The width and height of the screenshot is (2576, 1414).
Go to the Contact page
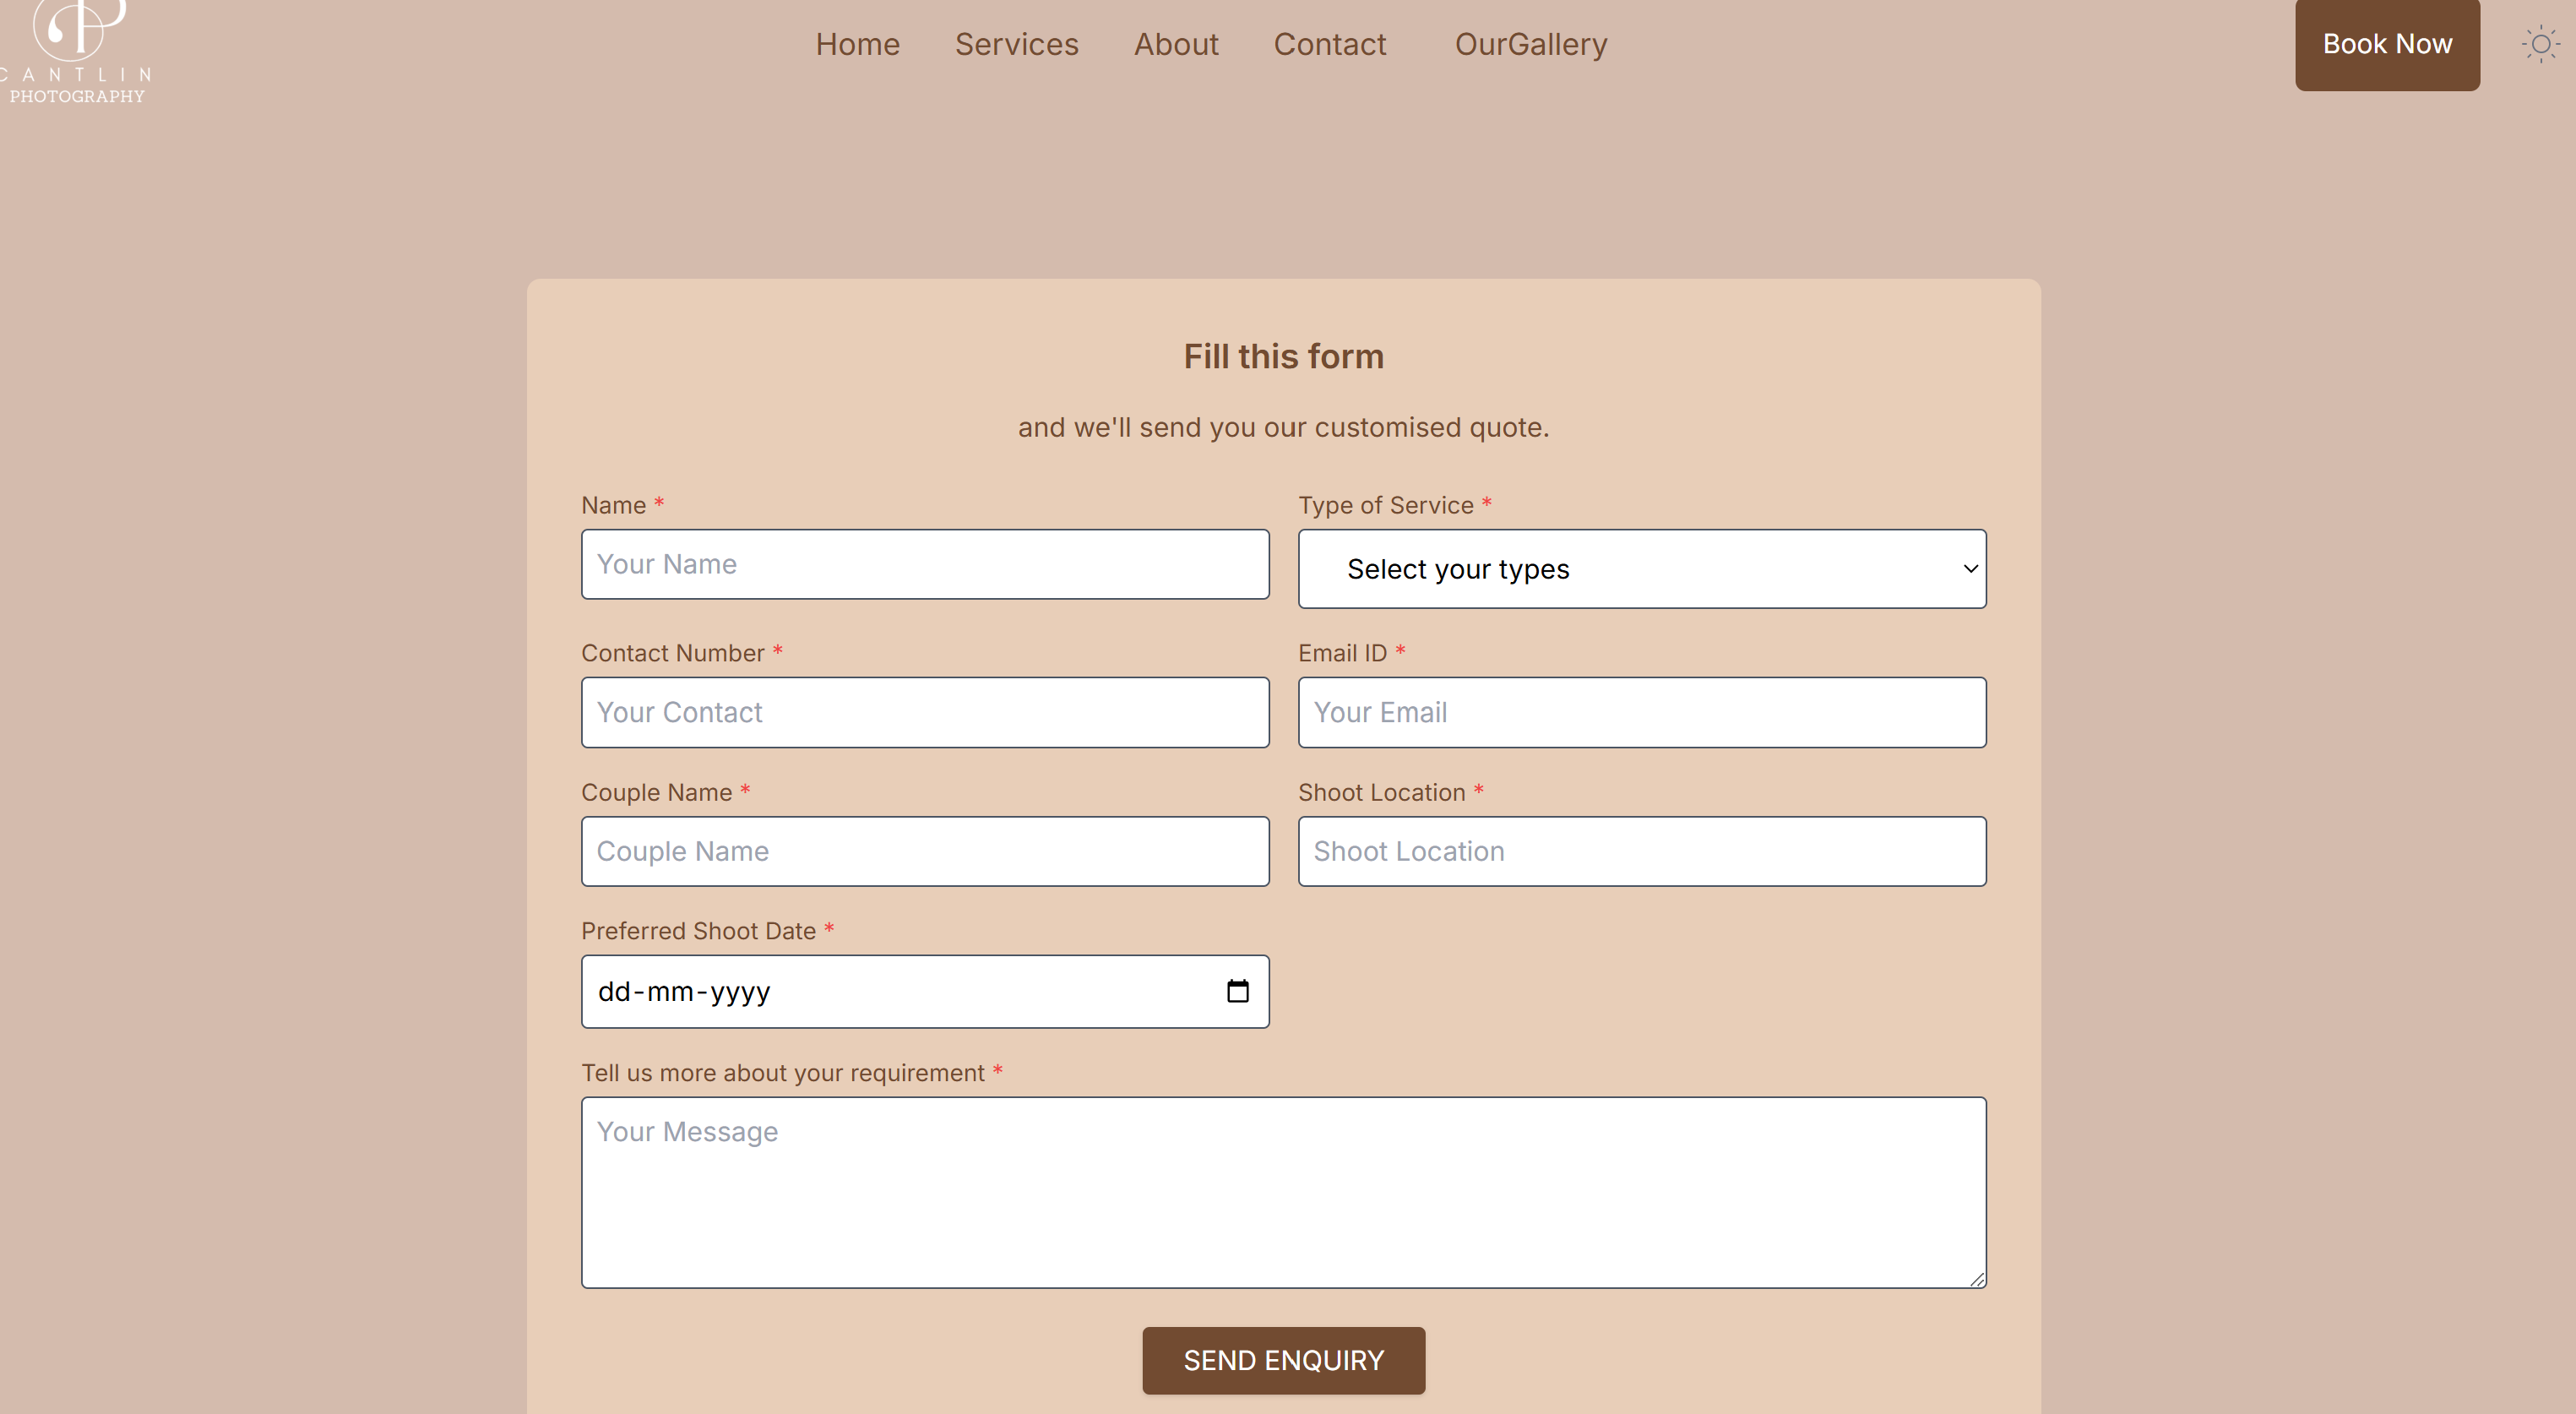(x=1329, y=44)
